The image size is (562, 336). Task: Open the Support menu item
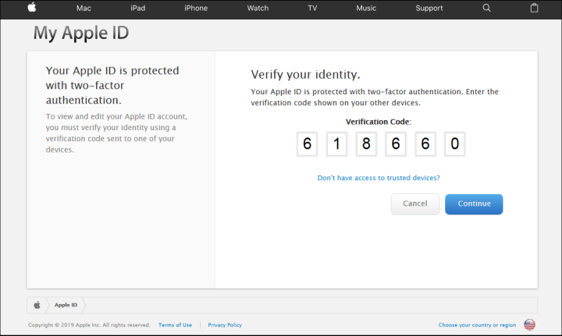tap(429, 8)
